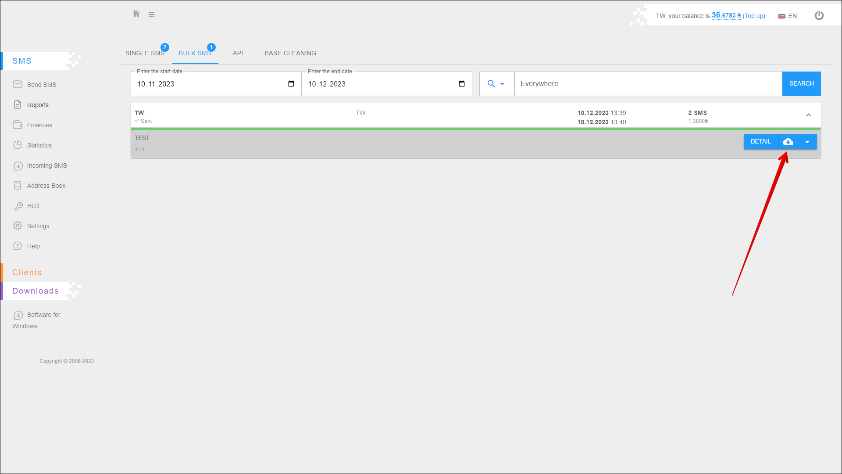The image size is (842, 474).
Task: Toggle the hamburger sidebar menu icon
Action: click(151, 14)
